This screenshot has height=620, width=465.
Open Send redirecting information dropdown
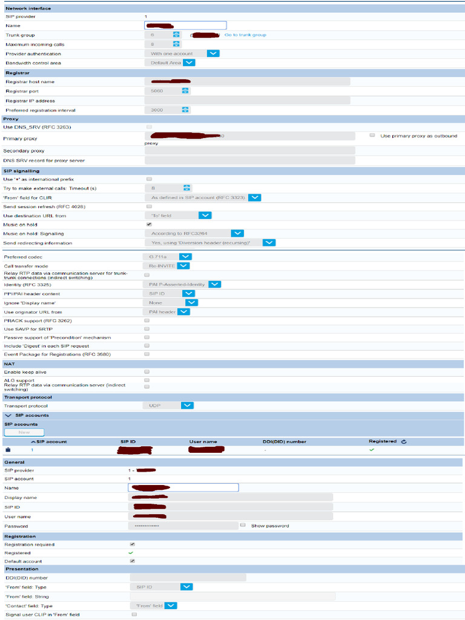pos(269,242)
